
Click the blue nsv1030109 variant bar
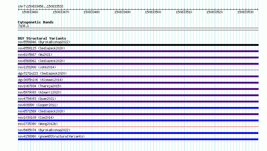[x=138, y=120]
